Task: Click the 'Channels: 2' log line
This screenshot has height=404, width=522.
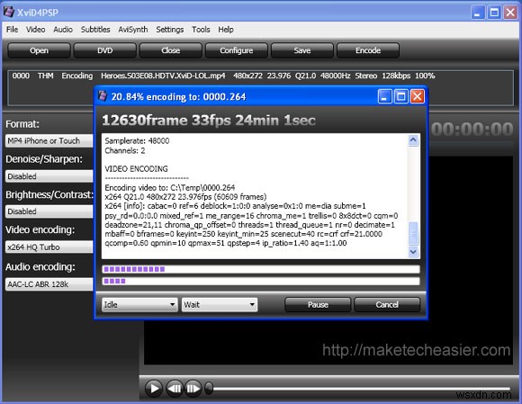Action: [125, 150]
